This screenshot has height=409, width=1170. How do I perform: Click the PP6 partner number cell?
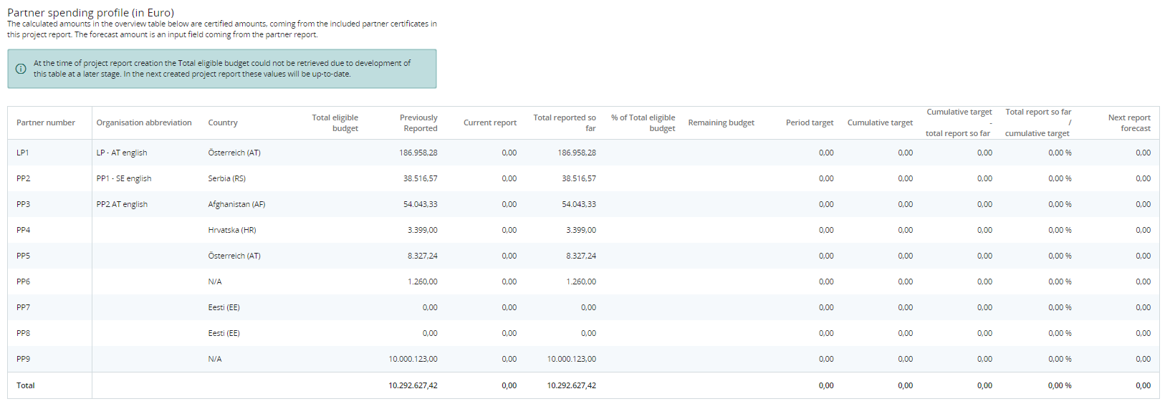coord(24,282)
